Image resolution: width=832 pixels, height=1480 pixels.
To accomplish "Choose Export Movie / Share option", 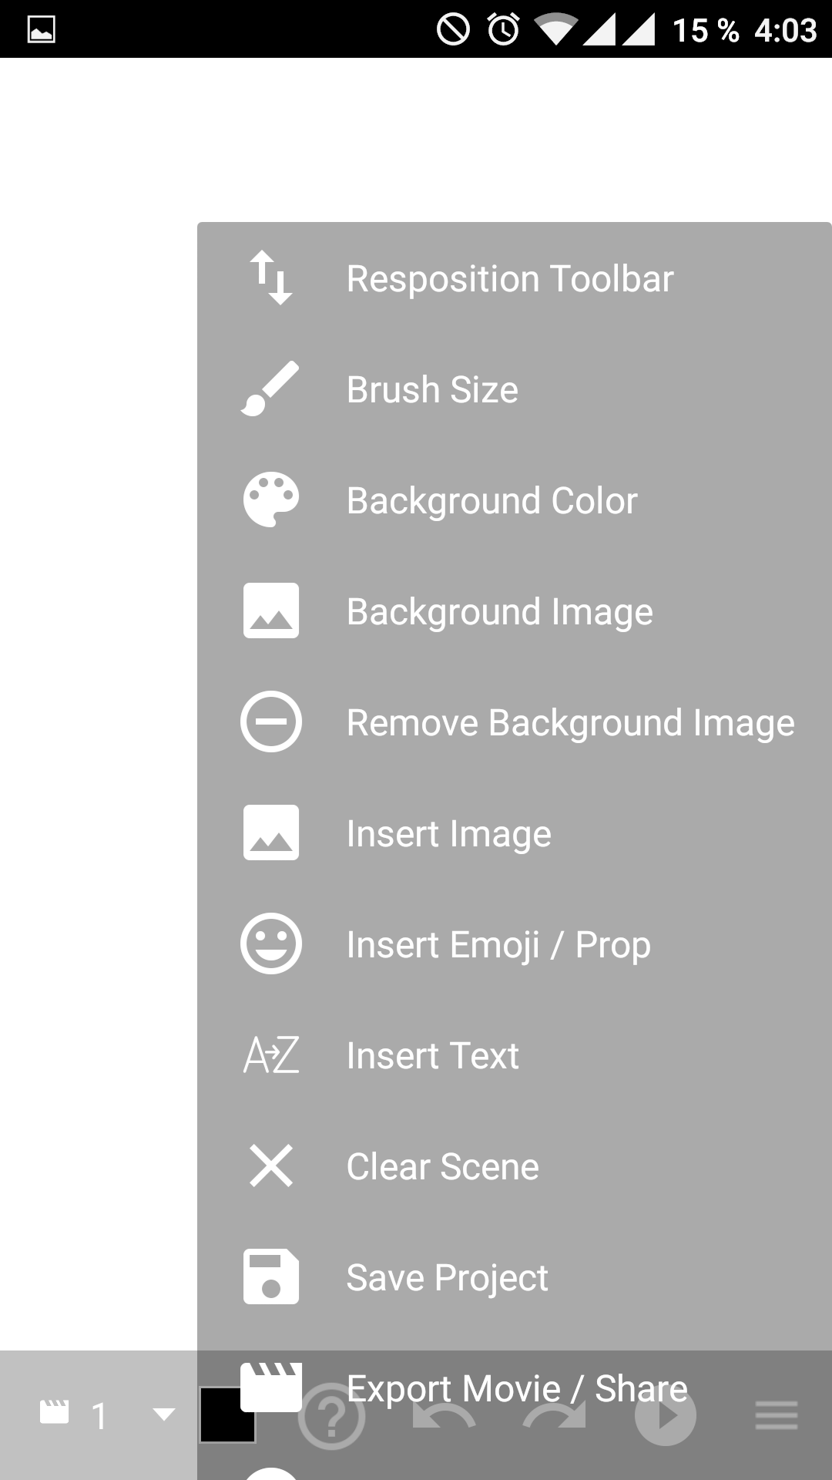I will click(x=515, y=1388).
